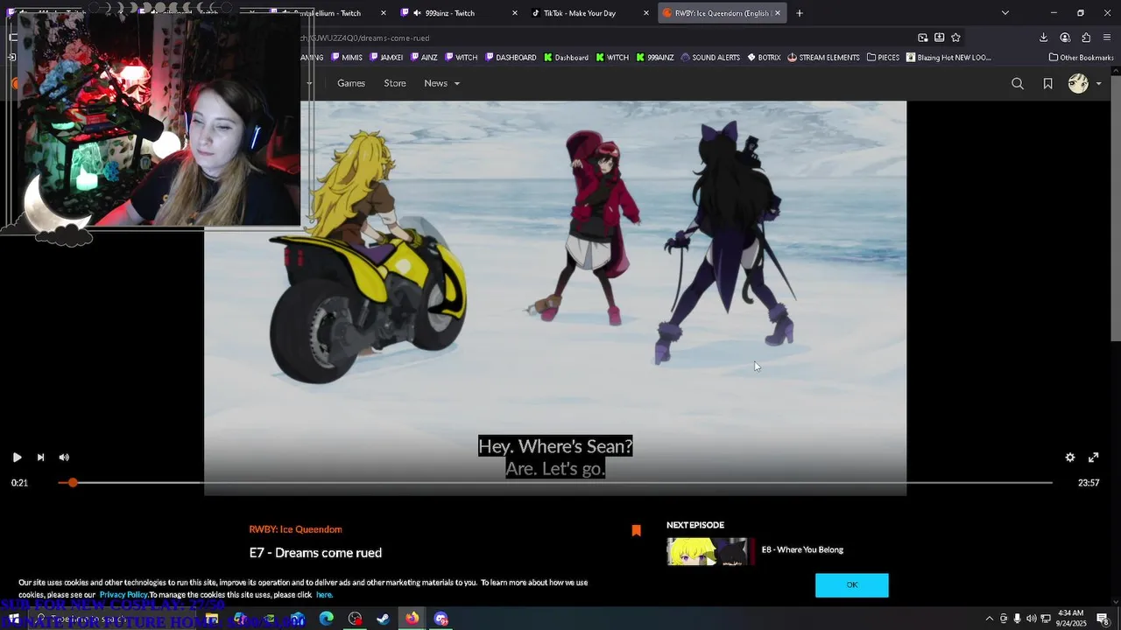Open the MIMIS bookmark
The image size is (1121, 630).
pos(347,58)
